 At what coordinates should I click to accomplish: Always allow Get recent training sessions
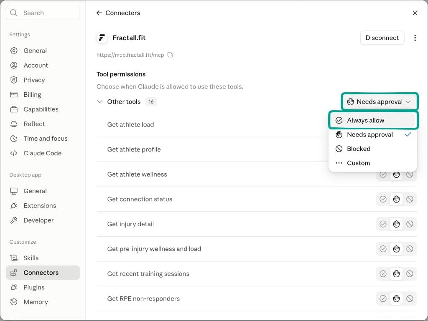[x=383, y=273]
